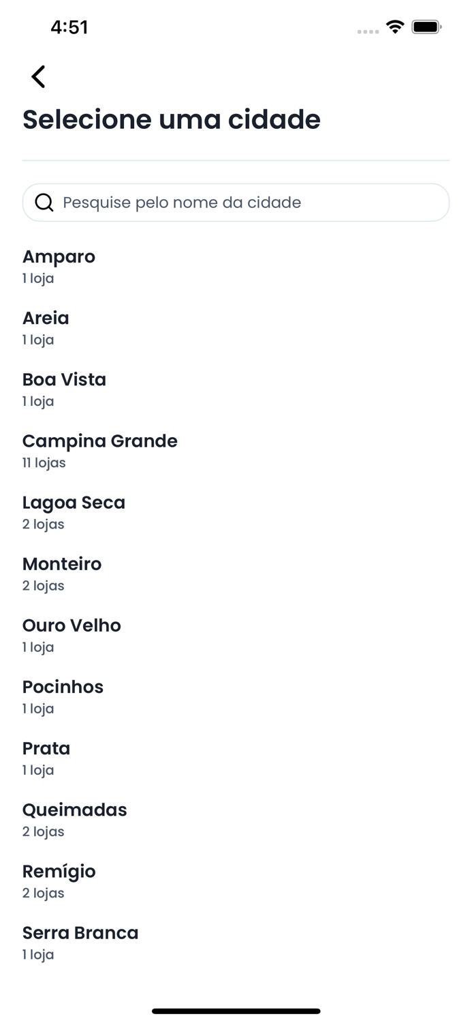The height and width of the screenshot is (1023, 472).
Task: Select Campina Grande with 11 lojas
Action: click(100, 441)
